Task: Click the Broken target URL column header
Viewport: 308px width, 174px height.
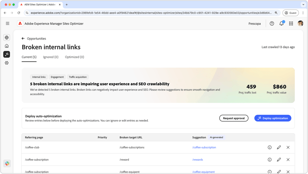Action: point(131,137)
